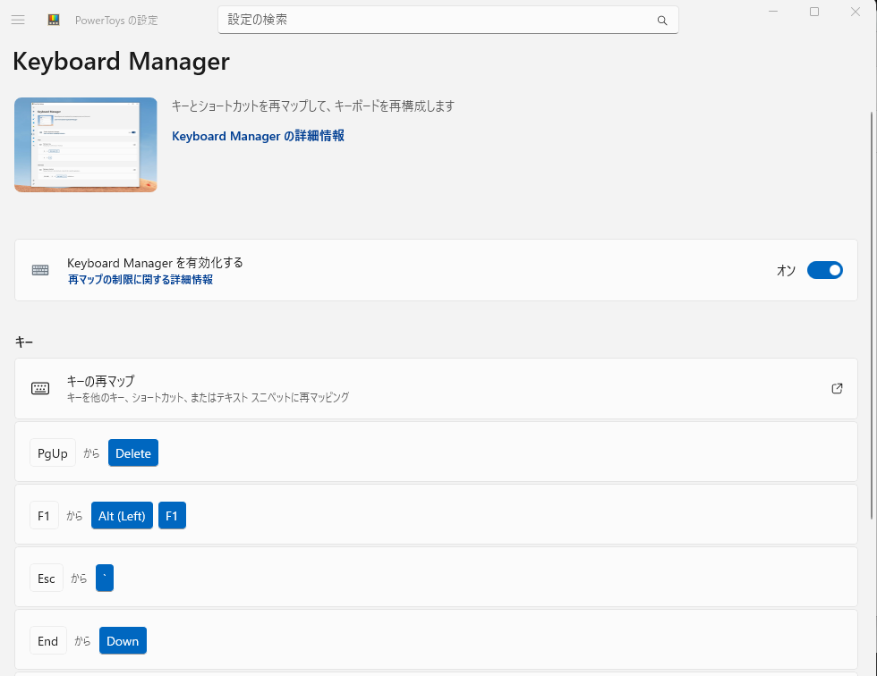Screen dimensions: 877x676
Task: Maximize the PowerToys settings window
Action: (x=814, y=12)
